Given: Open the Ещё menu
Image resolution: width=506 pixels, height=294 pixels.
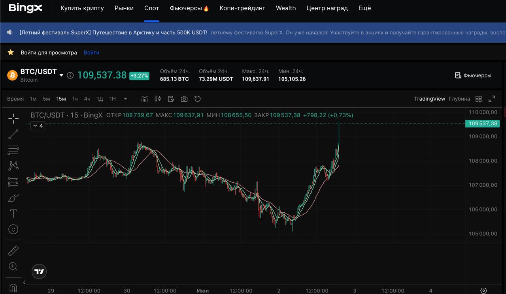Looking at the screenshot, I should pos(364,8).
